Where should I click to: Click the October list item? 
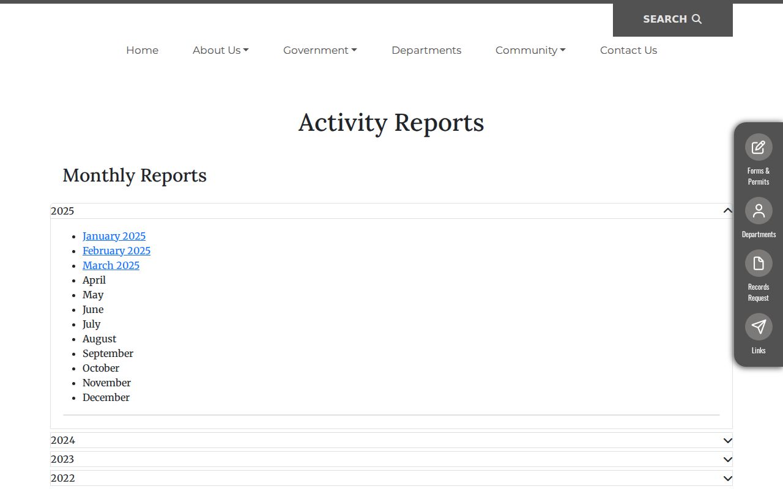(x=101, y=368)
